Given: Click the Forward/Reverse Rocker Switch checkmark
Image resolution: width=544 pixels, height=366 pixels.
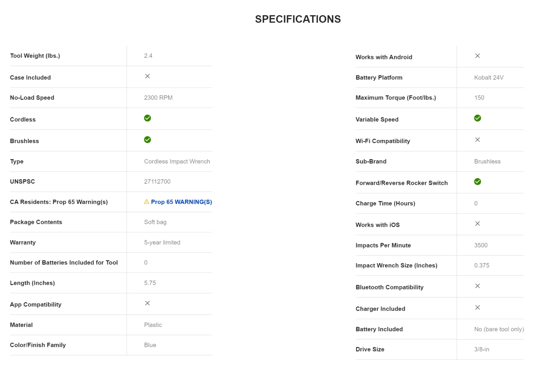Looking at the screenshot, I should pos(477,182).
